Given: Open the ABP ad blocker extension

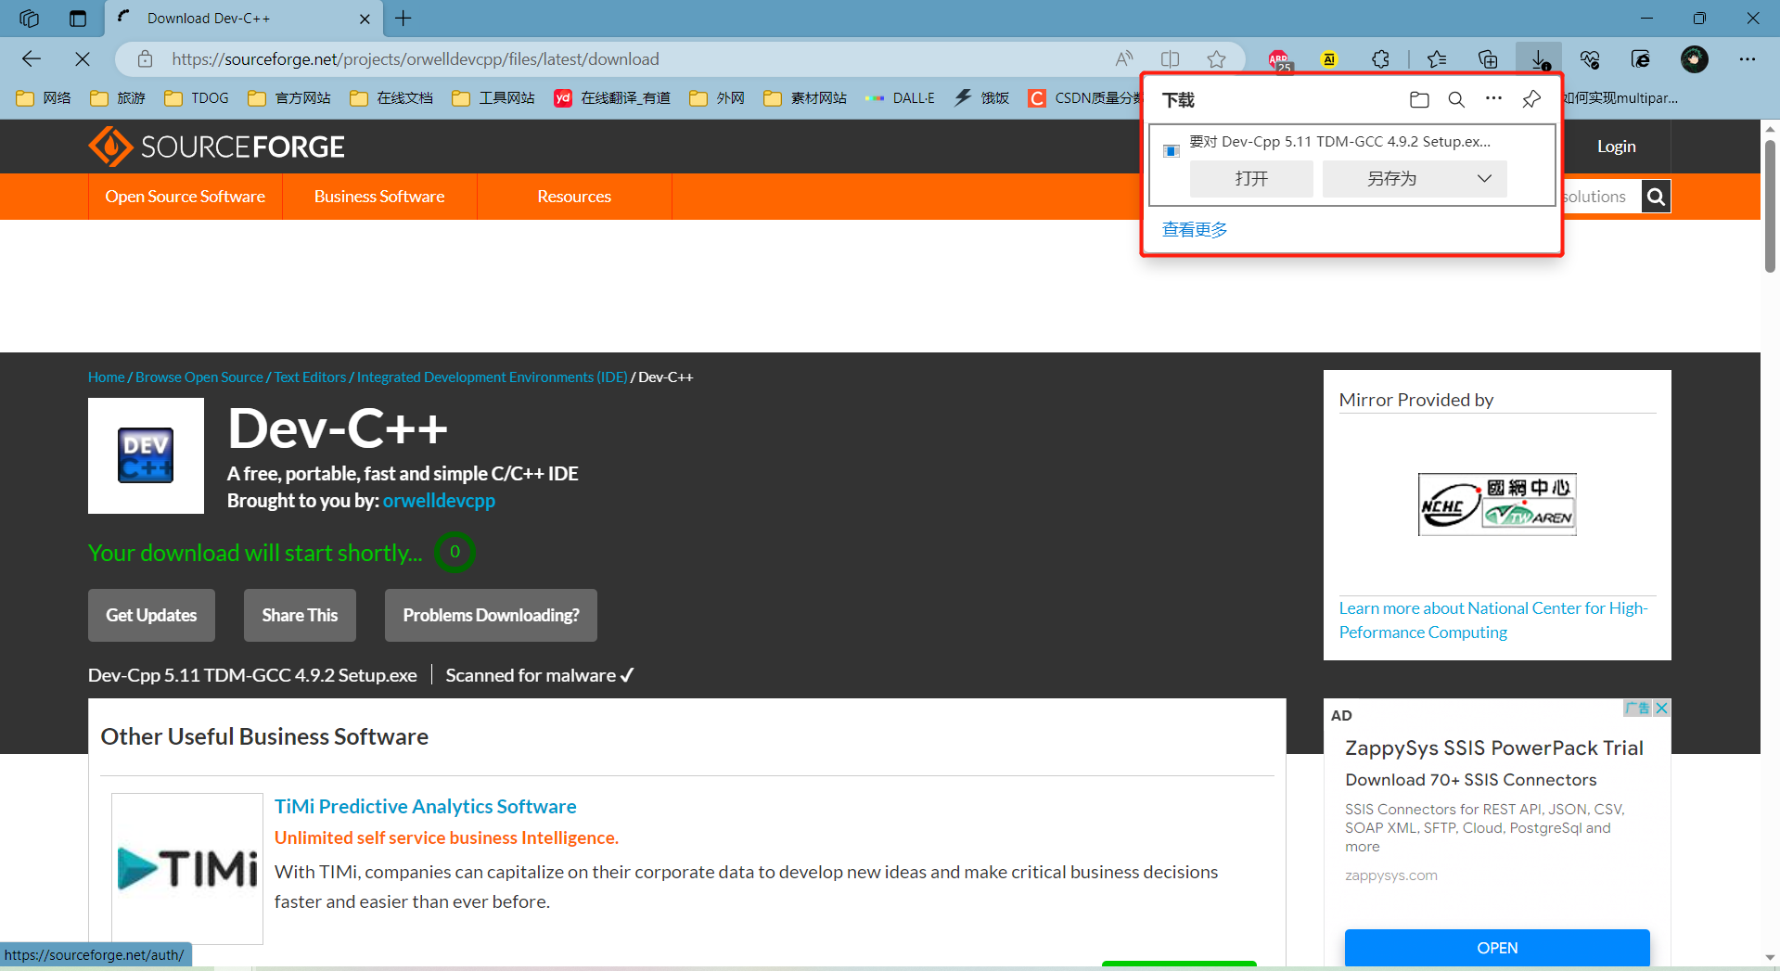Looking at the screenshot, I should 1279,60.
